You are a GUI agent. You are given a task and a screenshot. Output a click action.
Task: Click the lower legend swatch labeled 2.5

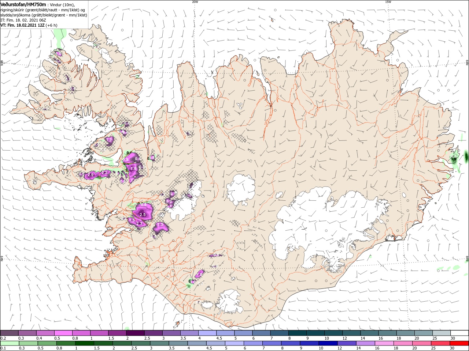click(x=140, y=343)
